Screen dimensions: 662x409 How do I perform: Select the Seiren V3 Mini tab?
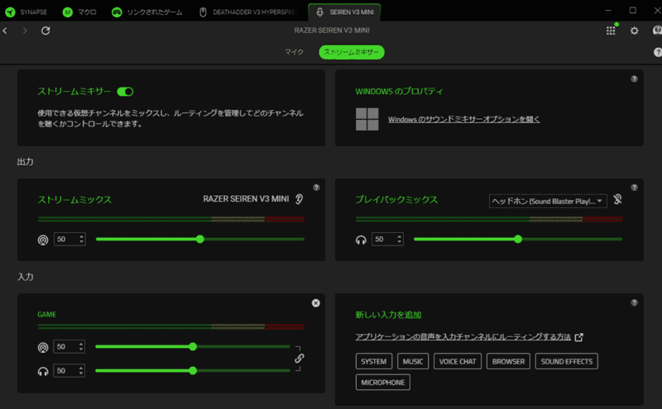pyautogui.click(x=344, y=12)
